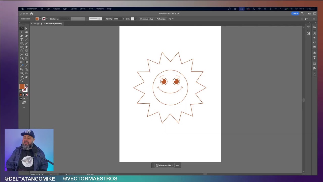The width and height of the screenshot is (323, 182).
Task: Swap fill and stroke colors
Action: click(x=27, y=85)
